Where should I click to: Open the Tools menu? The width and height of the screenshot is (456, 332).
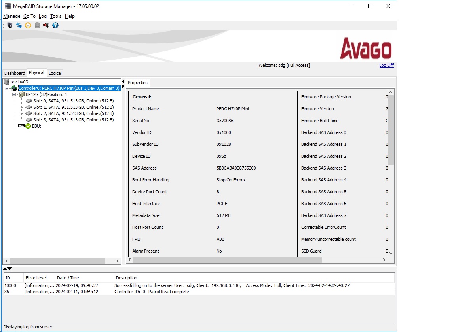[55, 16]
